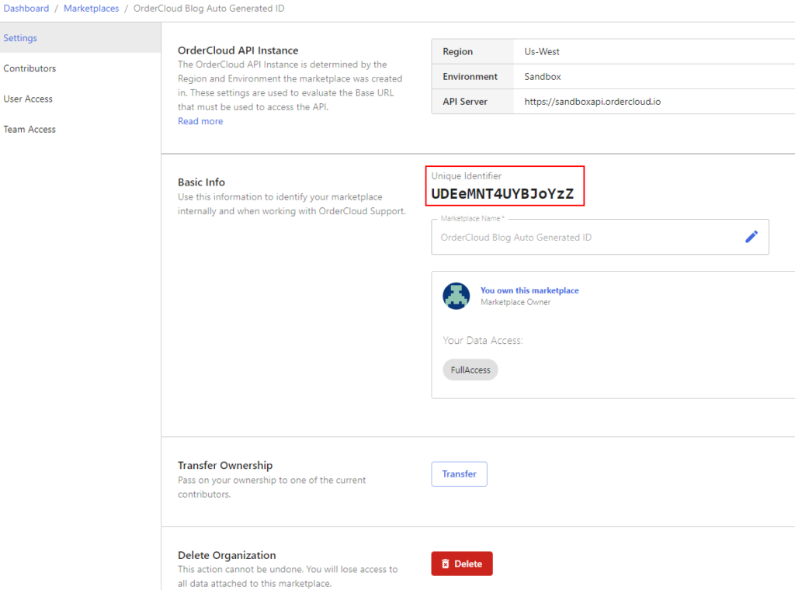Select the FullAccess chip
795x590 pixels.
pos(470,370)
